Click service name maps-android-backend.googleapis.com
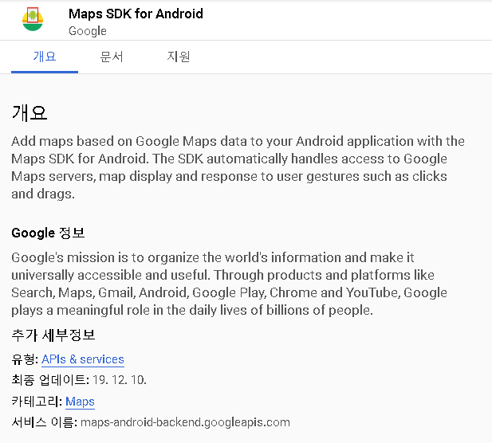 coord(185,422)
